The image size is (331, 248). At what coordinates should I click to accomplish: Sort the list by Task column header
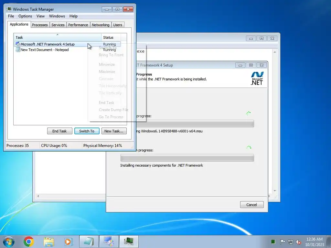point(58,37)
